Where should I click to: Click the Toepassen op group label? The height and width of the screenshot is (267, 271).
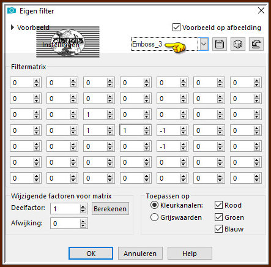tap(168, 196)
